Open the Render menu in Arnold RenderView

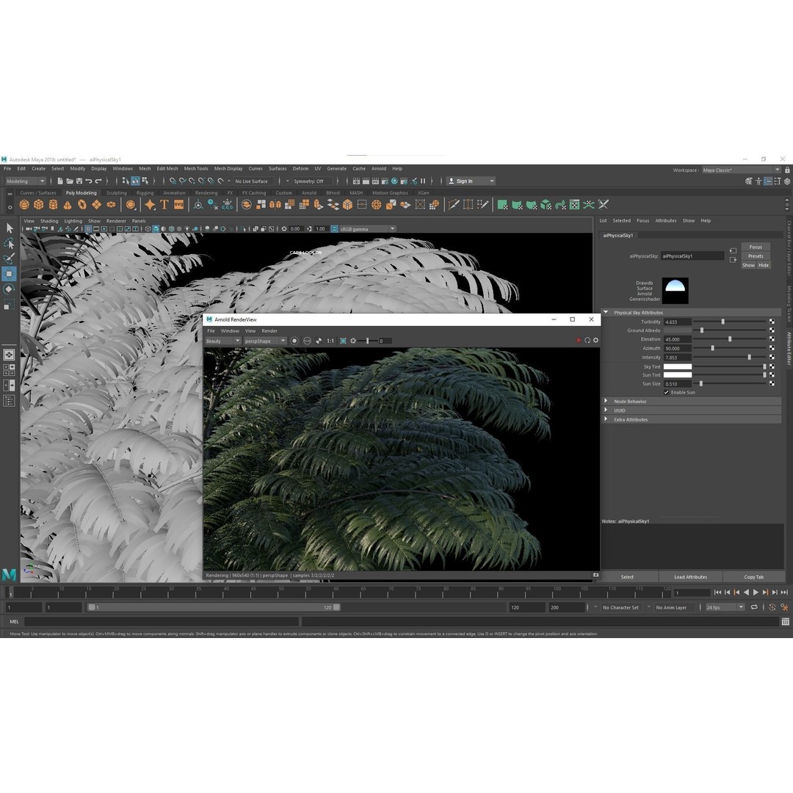click(269, 330)
